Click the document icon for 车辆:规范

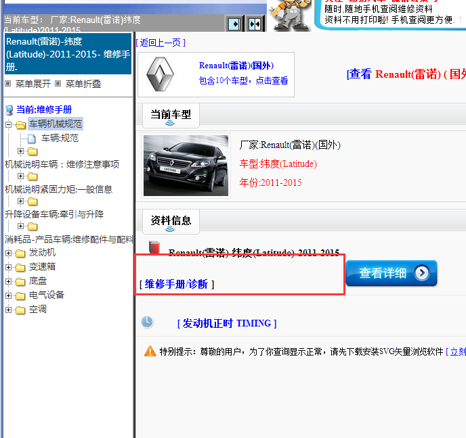[32, 139]
